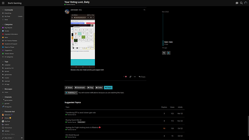Open the Grey Amber theme selector
Image resolution: width=249 pixels, height=140 pixels.
[8, 138]
